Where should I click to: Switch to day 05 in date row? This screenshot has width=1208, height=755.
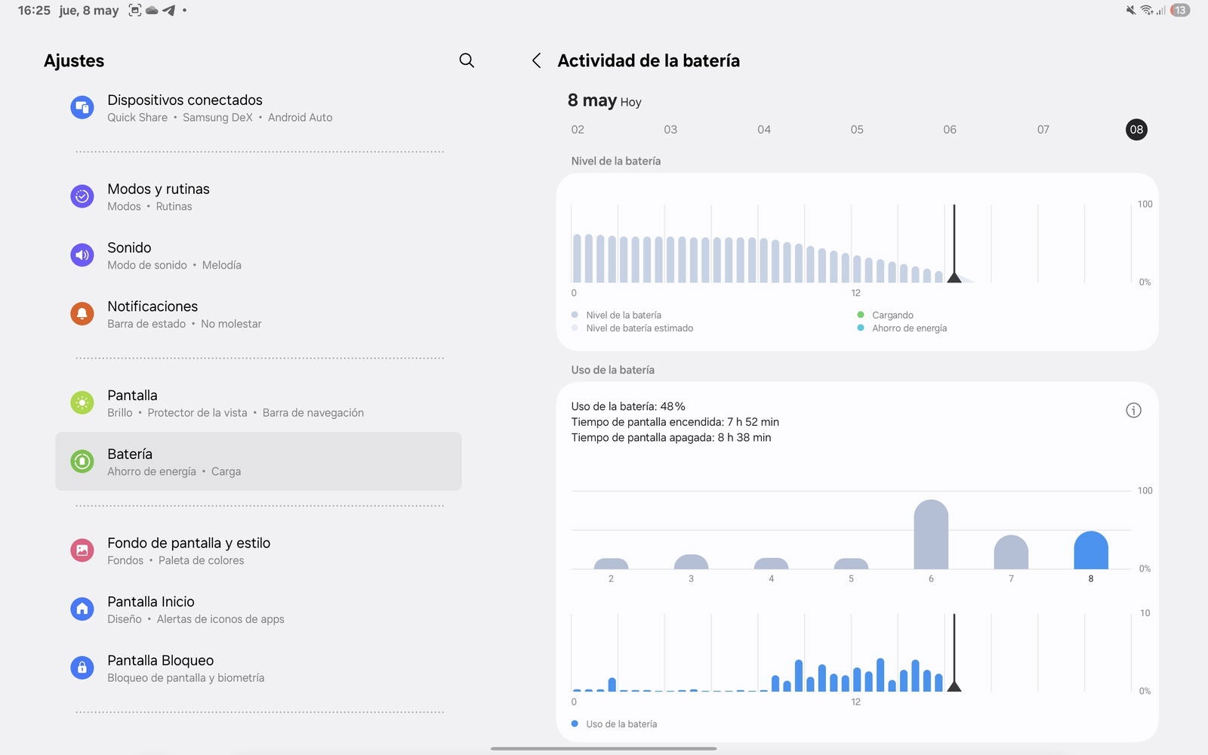[857, 130]
